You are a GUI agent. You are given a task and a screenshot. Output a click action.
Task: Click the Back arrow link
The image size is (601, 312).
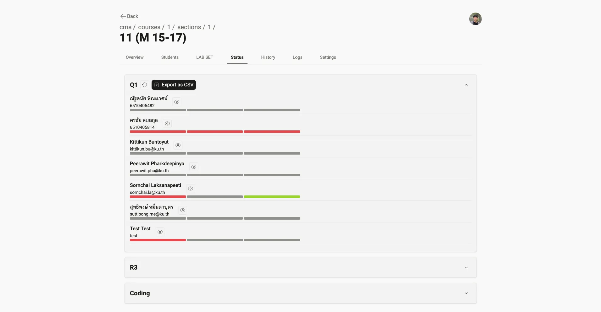(129, 16)
